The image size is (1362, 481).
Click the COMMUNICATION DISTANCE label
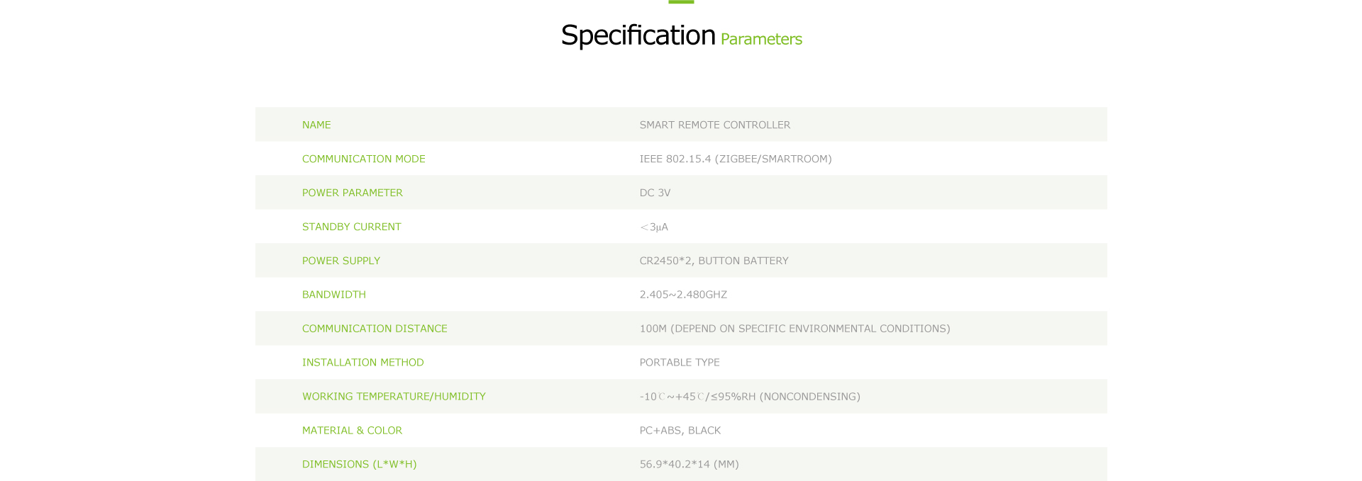[x=375, y=329]
